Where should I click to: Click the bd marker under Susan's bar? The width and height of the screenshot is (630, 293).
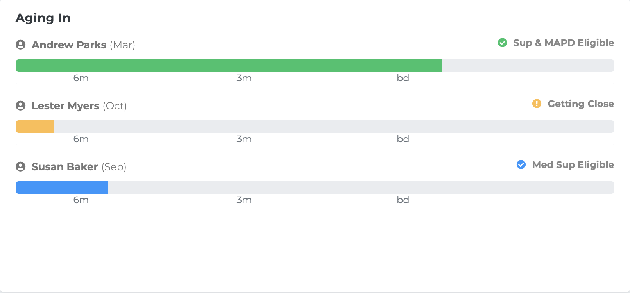pos(403,200)
